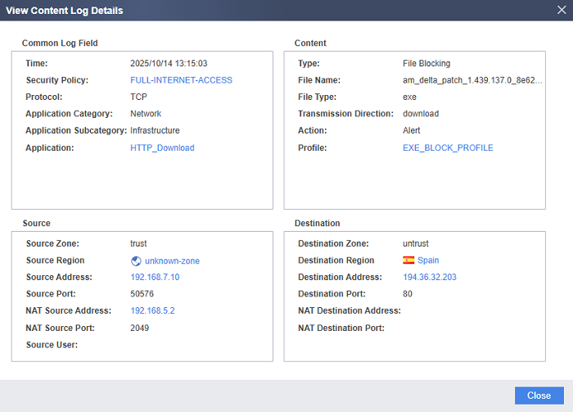Click the File Blocking type value
Screen dimensions: 573x412
[x=426, y=63]
